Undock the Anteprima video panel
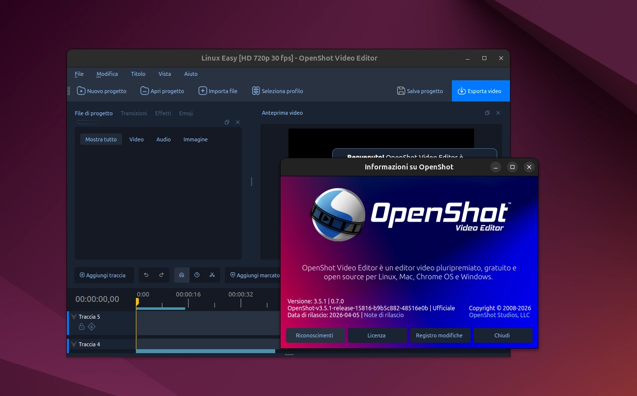 (x=487, y=113)
